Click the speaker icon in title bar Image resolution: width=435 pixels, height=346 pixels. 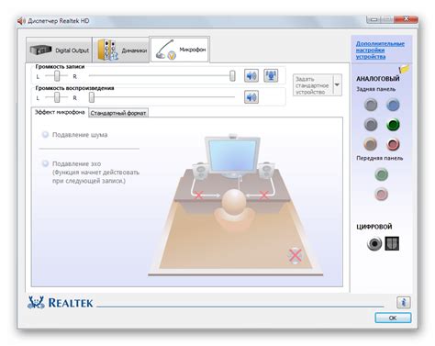coord(21,21)
